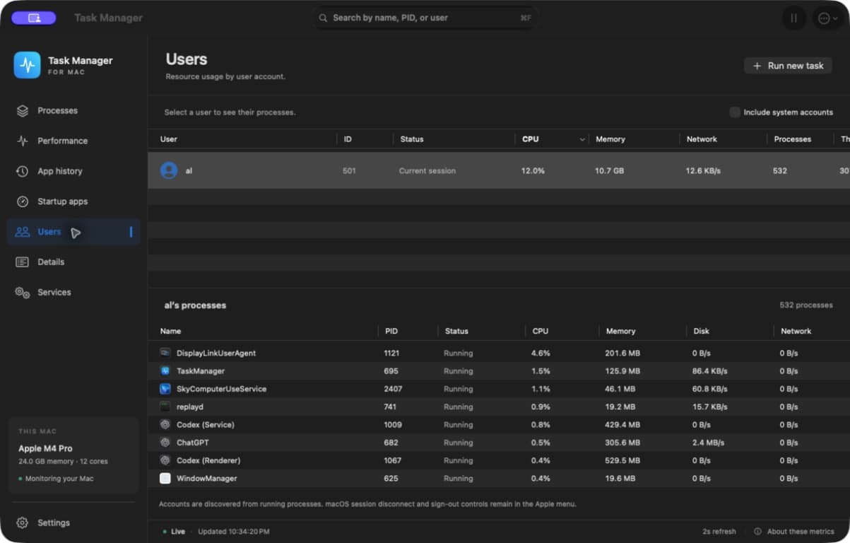850x543 pixels.
Task: Click the Codex (Service) process icon
Action: [165, 425]
